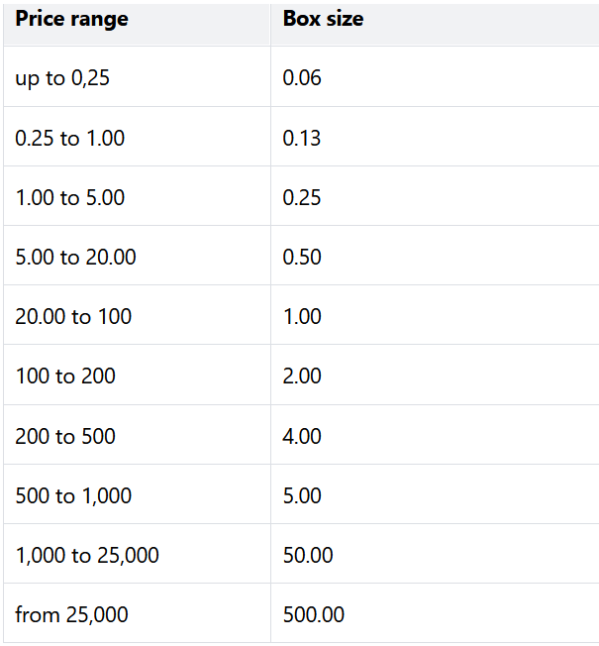Viewport: 599px width, 646px height.
Task: Select the 2.00 box size cell
Action: [x=302, y=376]
